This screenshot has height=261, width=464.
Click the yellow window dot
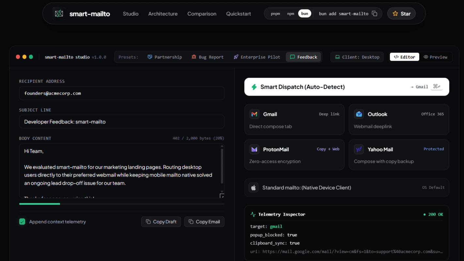[x=24, y=57]
